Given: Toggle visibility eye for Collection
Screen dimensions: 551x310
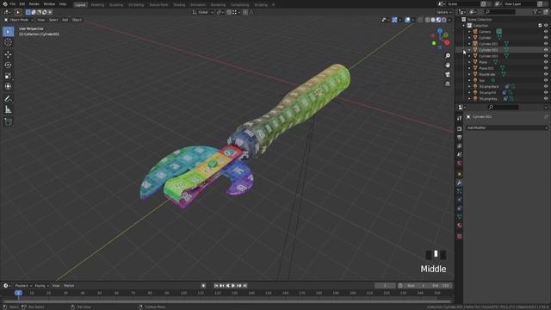Looking at the screenshot, I should [546, 26].
